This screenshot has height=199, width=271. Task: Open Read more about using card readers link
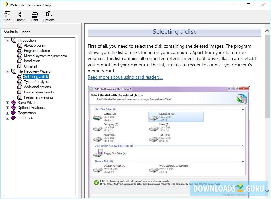click(x=125, y=77)
